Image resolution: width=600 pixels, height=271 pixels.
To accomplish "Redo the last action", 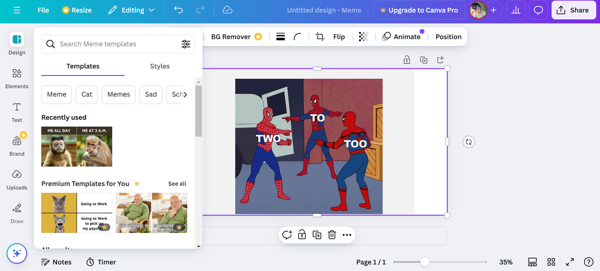I will (200, 10).
